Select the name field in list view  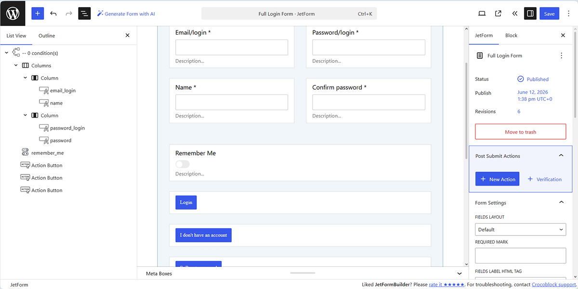pyautogui.click(x=56, y=103)
